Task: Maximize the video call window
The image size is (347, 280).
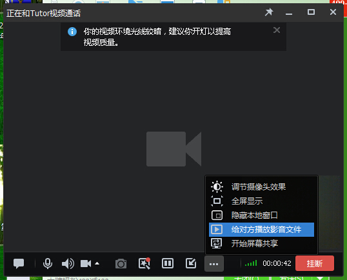Action: click(311, 12)
